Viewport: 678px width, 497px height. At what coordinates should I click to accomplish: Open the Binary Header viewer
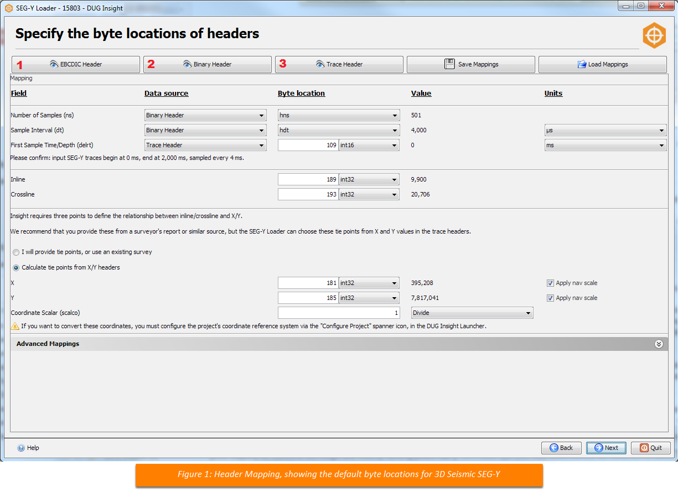pos(208,64)
